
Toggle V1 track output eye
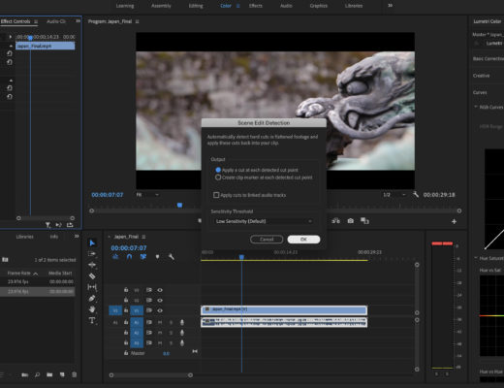[x=160, y=310]
